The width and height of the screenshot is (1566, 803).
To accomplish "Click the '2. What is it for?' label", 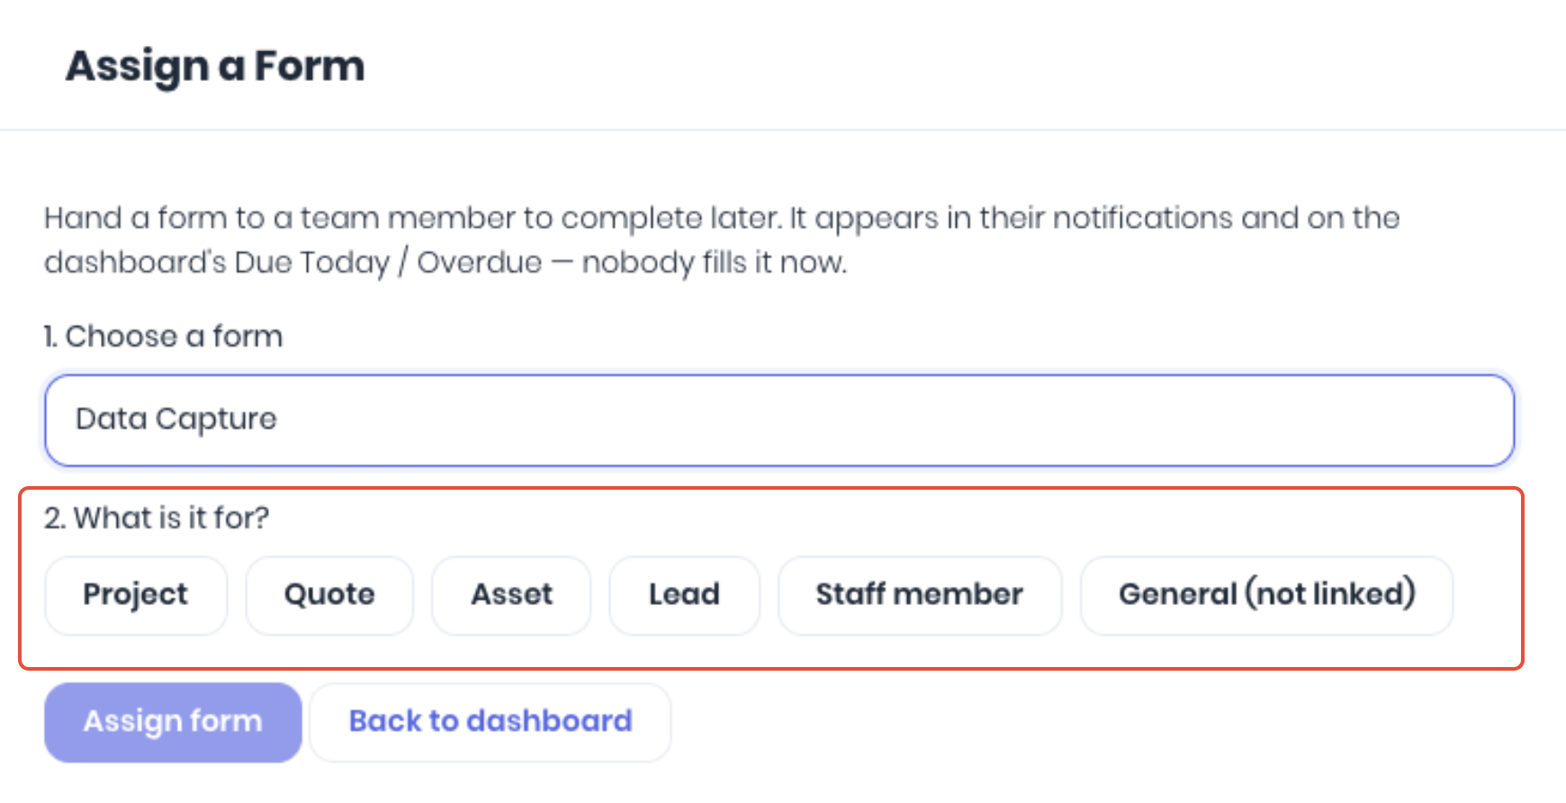I will point(157,518).
